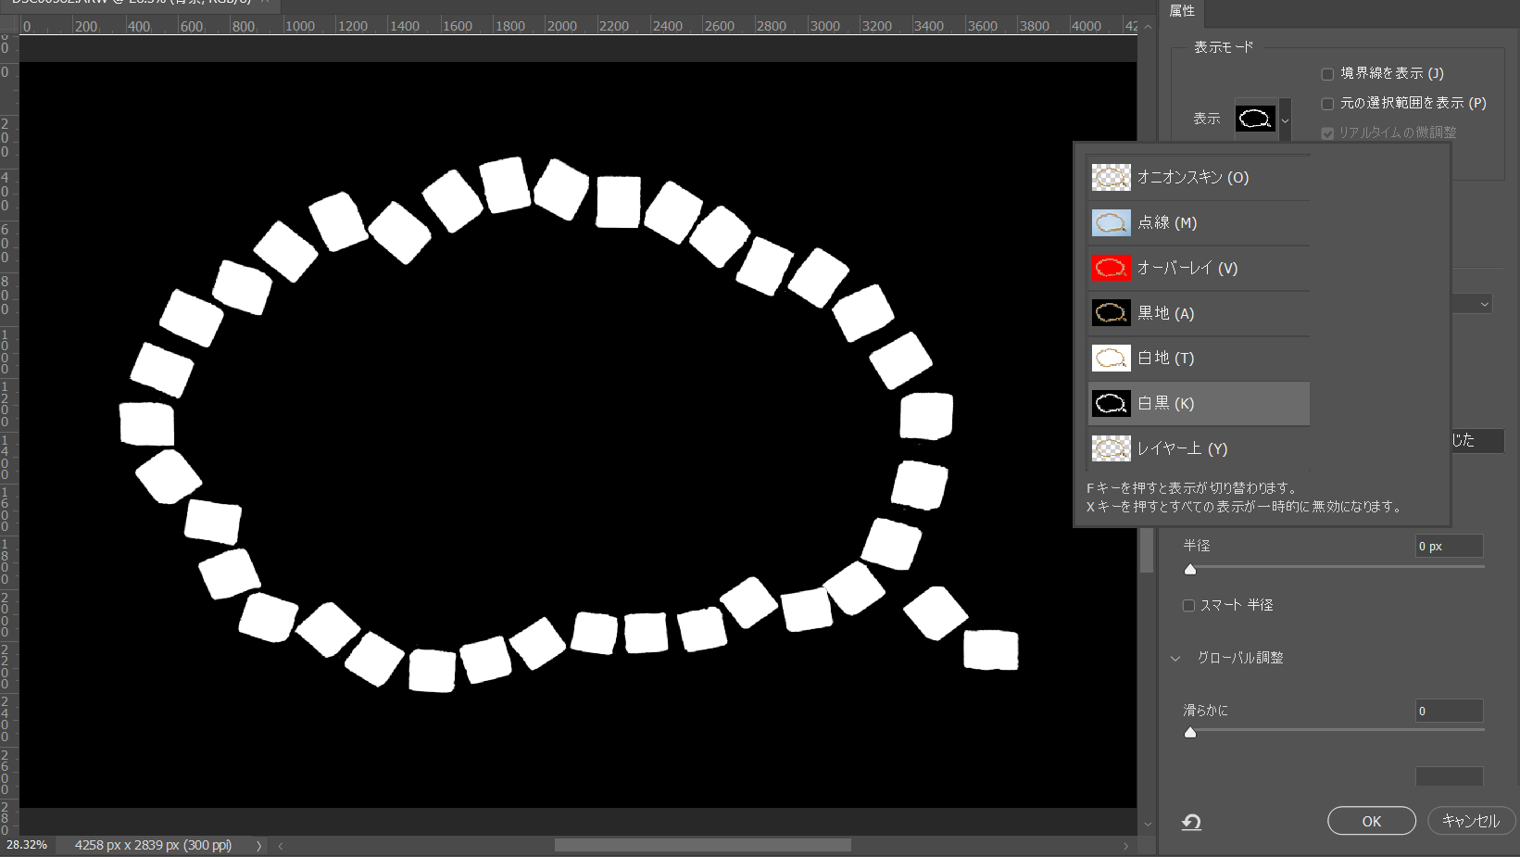Screen dimensions: 1520x857
Task: Click vertical scrollbar down arrow
Action: coord(1148,824)
